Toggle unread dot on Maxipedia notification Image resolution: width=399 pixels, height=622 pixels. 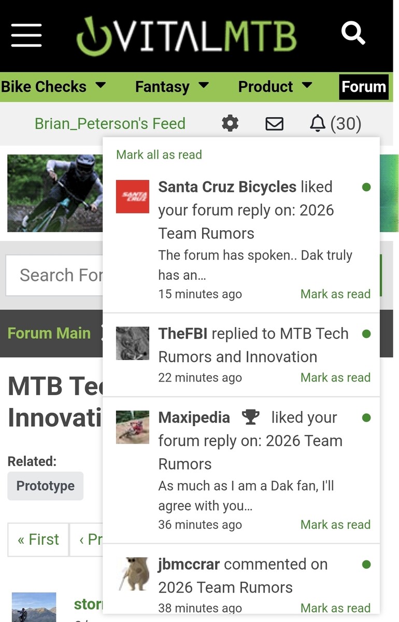coord(366,418)
